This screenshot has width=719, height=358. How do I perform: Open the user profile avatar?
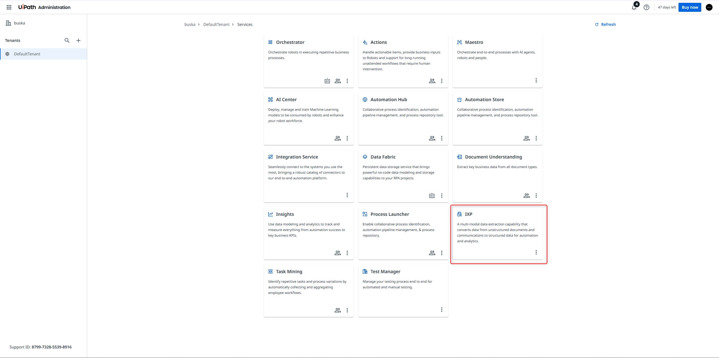point(709,7)
